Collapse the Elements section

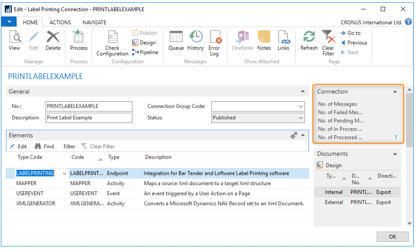pyautogui.click(x=303, y=136)
